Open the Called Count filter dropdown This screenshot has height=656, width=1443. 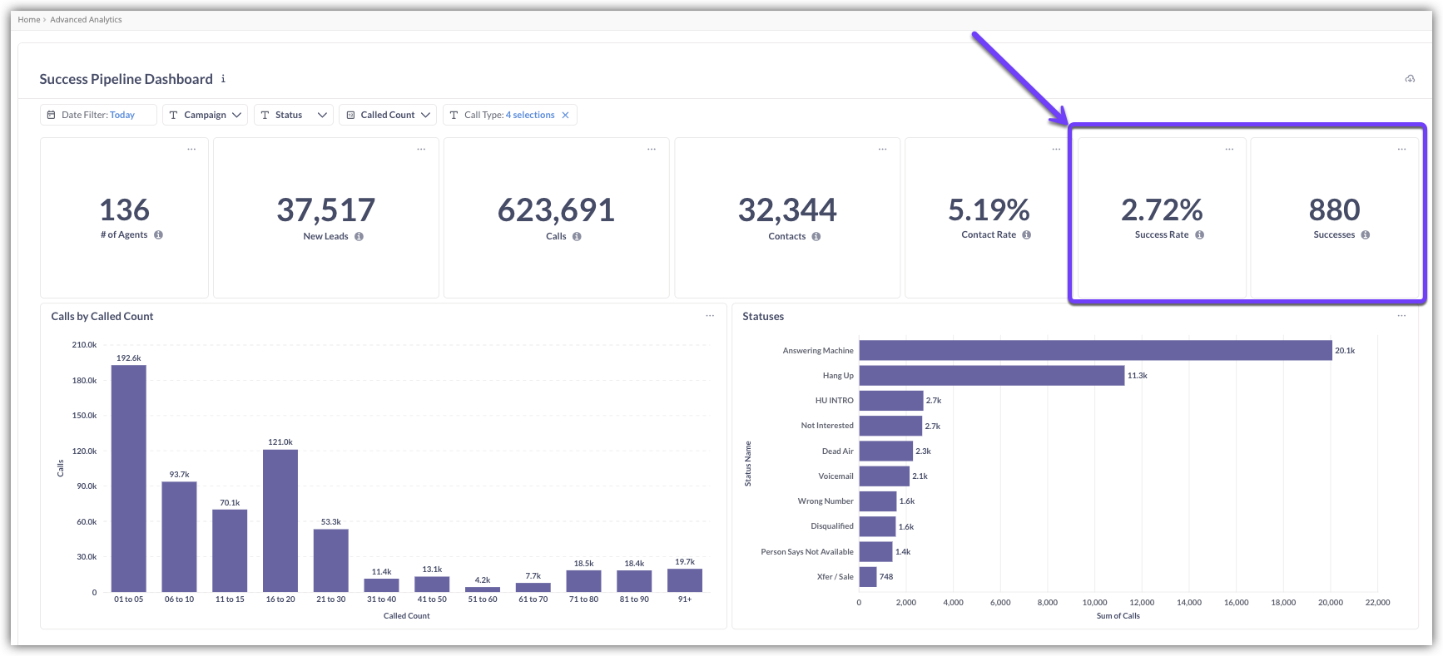coord(389,116)
